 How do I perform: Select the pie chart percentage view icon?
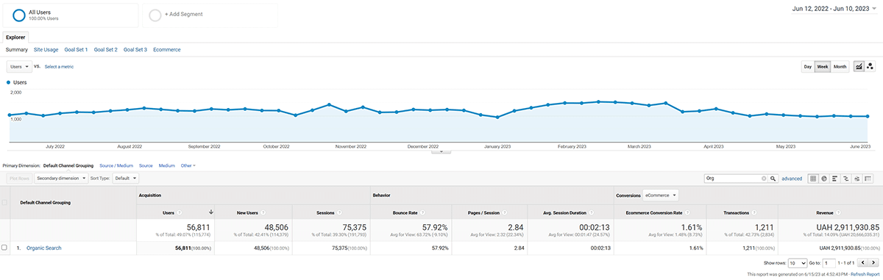pyautogui.click(x=824, y=179)
